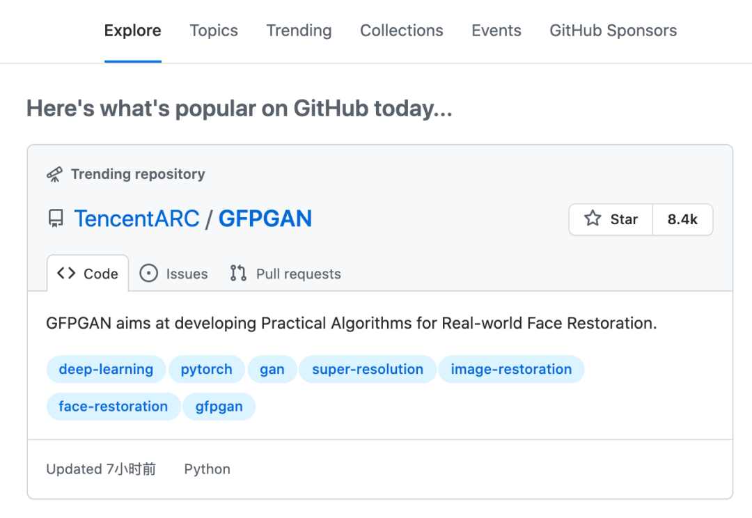Open the GFPGAN repository link
752x518 pixels.
[265, 219]
